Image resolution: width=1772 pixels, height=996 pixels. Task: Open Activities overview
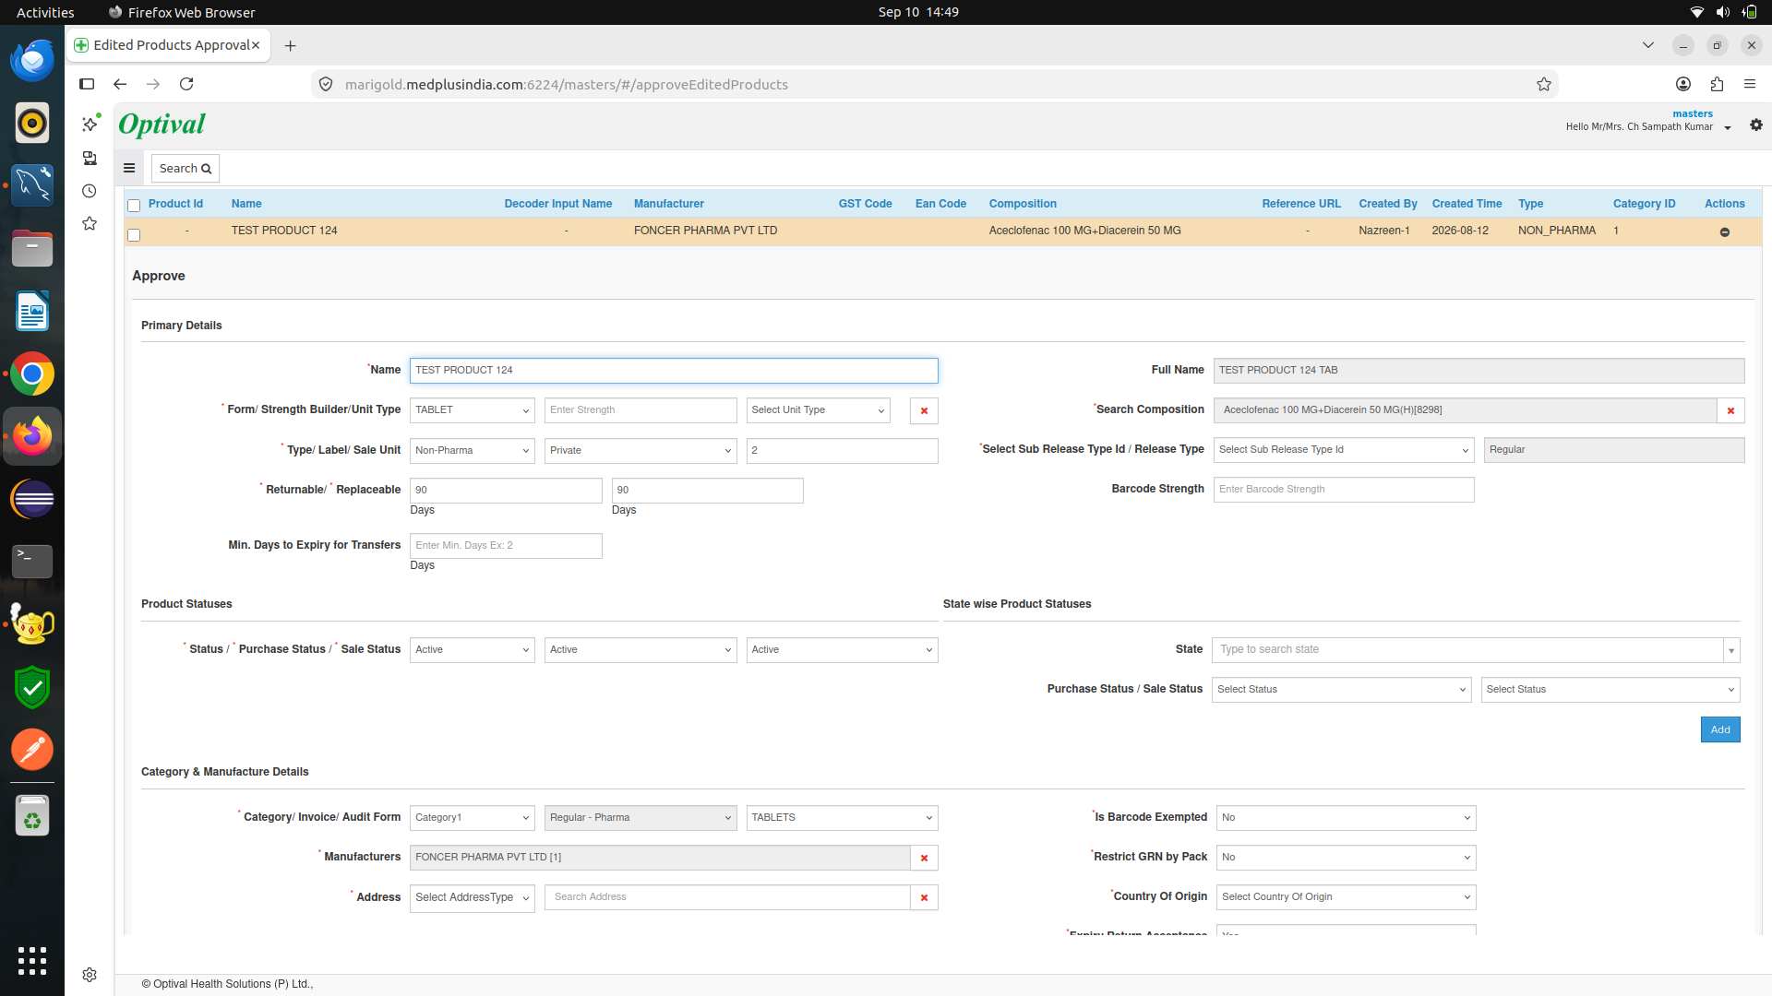coord(45,12)
